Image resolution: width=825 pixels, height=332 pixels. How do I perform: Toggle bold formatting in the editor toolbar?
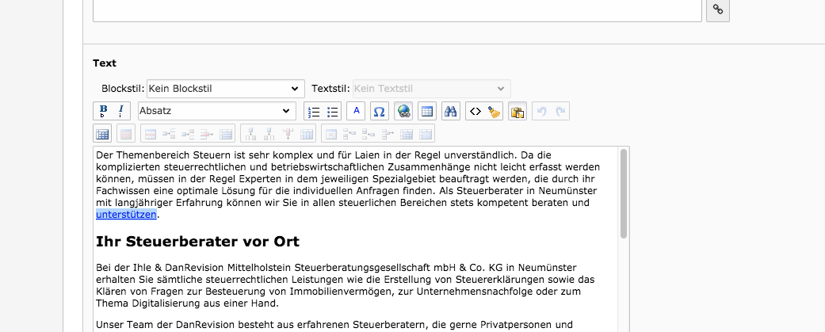point(102,112)
